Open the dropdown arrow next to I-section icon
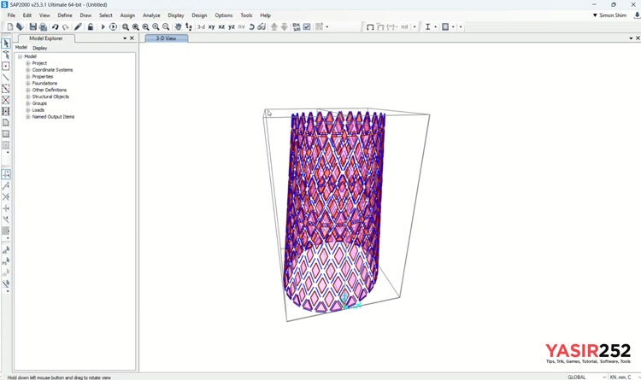Screen dimensions: 641x380 coord(435,27)
